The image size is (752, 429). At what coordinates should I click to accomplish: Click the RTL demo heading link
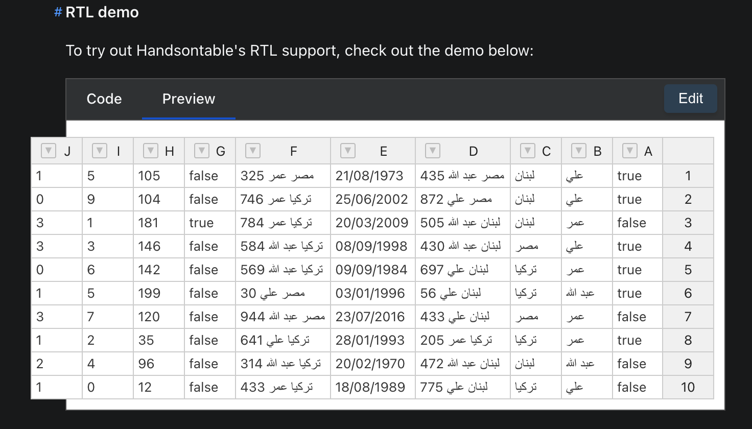pyautogui.click(x=101, y=12)
